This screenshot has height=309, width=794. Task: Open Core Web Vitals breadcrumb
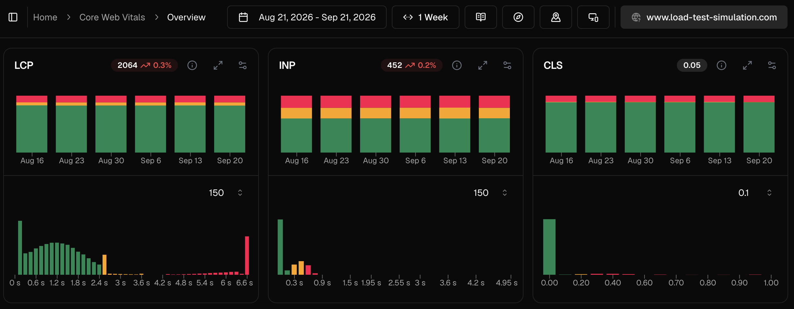[112, 17]
